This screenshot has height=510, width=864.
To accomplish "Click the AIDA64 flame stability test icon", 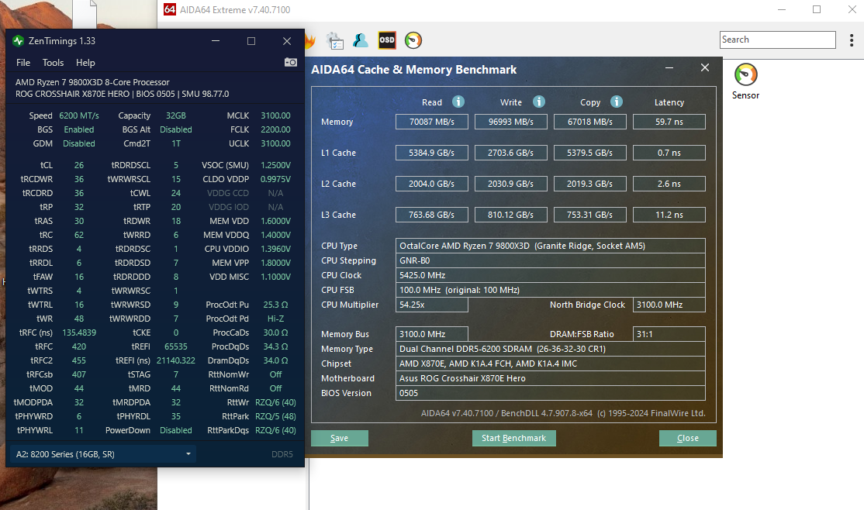I will [x=309, y=41].
